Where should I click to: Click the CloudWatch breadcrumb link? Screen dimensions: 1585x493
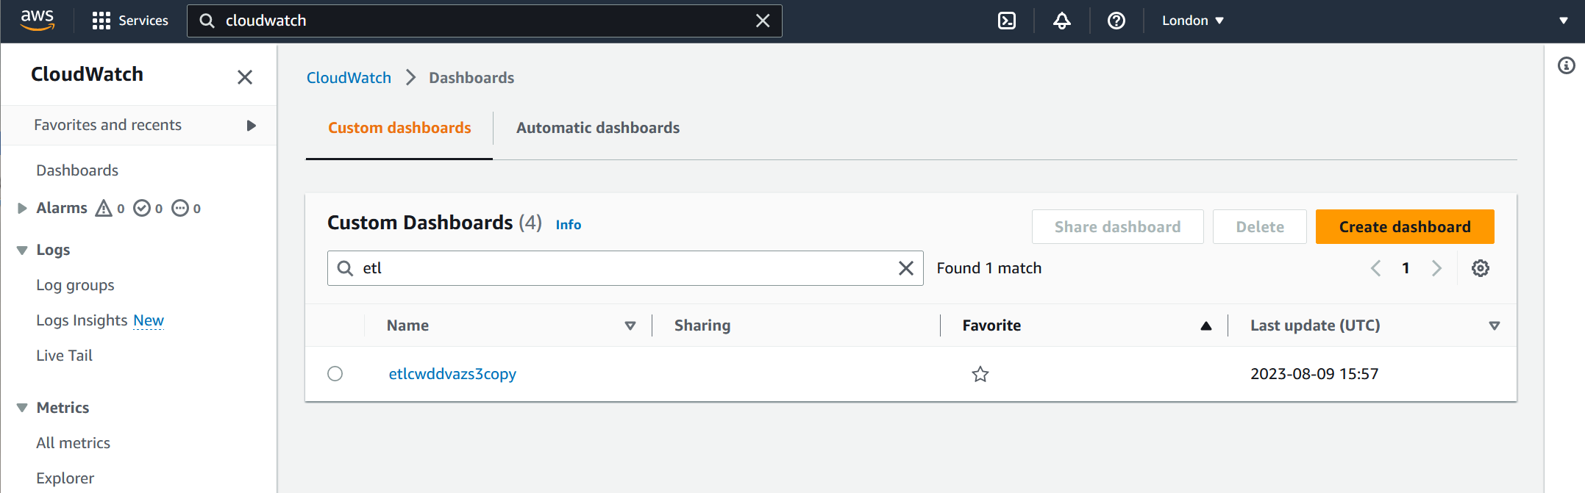click(x=349, y=78)
